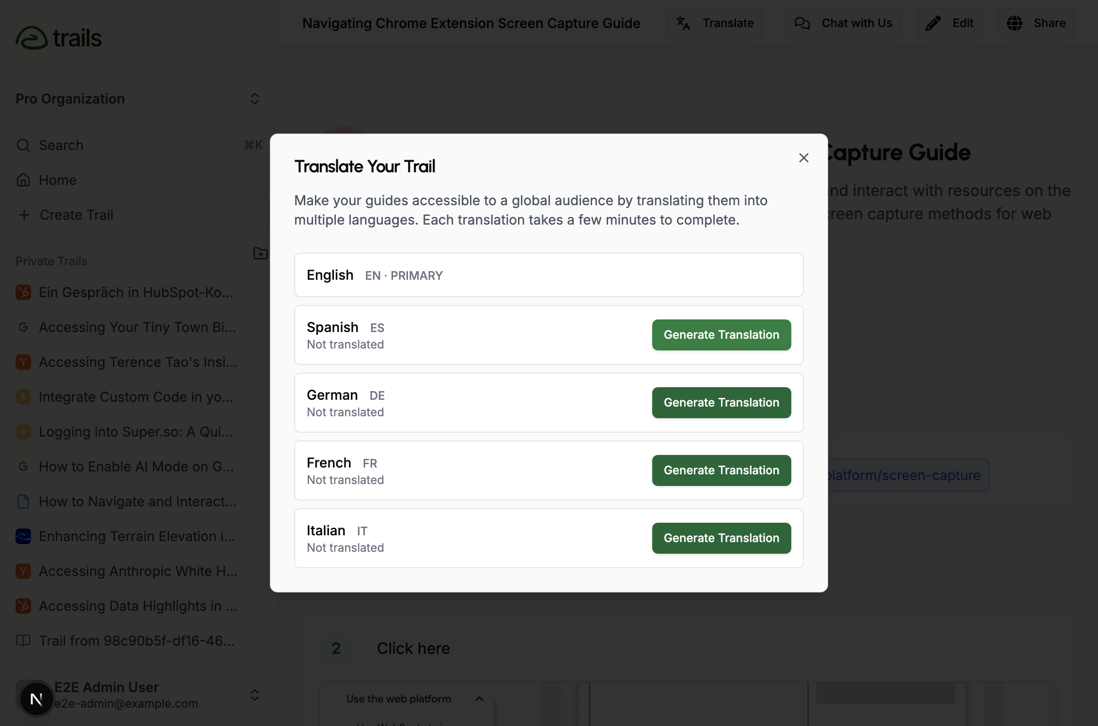Image resolution: width=1098 pixels, height=726 pixels.
Task: Collapse the Use the web platform section
Action: click(x=479, y=698)
